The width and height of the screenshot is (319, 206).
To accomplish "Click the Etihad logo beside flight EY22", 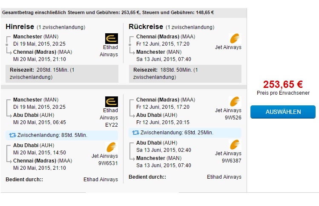I will (112, 102).
